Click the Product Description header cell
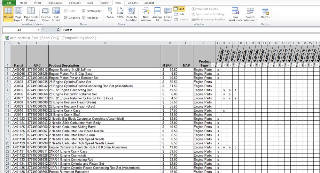 point(105,56)
